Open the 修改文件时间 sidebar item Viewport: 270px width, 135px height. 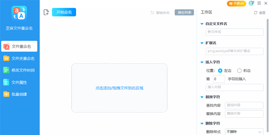point(19,70)
